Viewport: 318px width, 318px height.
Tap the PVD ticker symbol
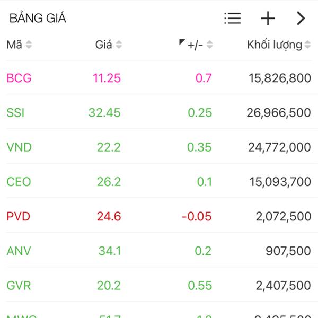click(x=19, y=216)
